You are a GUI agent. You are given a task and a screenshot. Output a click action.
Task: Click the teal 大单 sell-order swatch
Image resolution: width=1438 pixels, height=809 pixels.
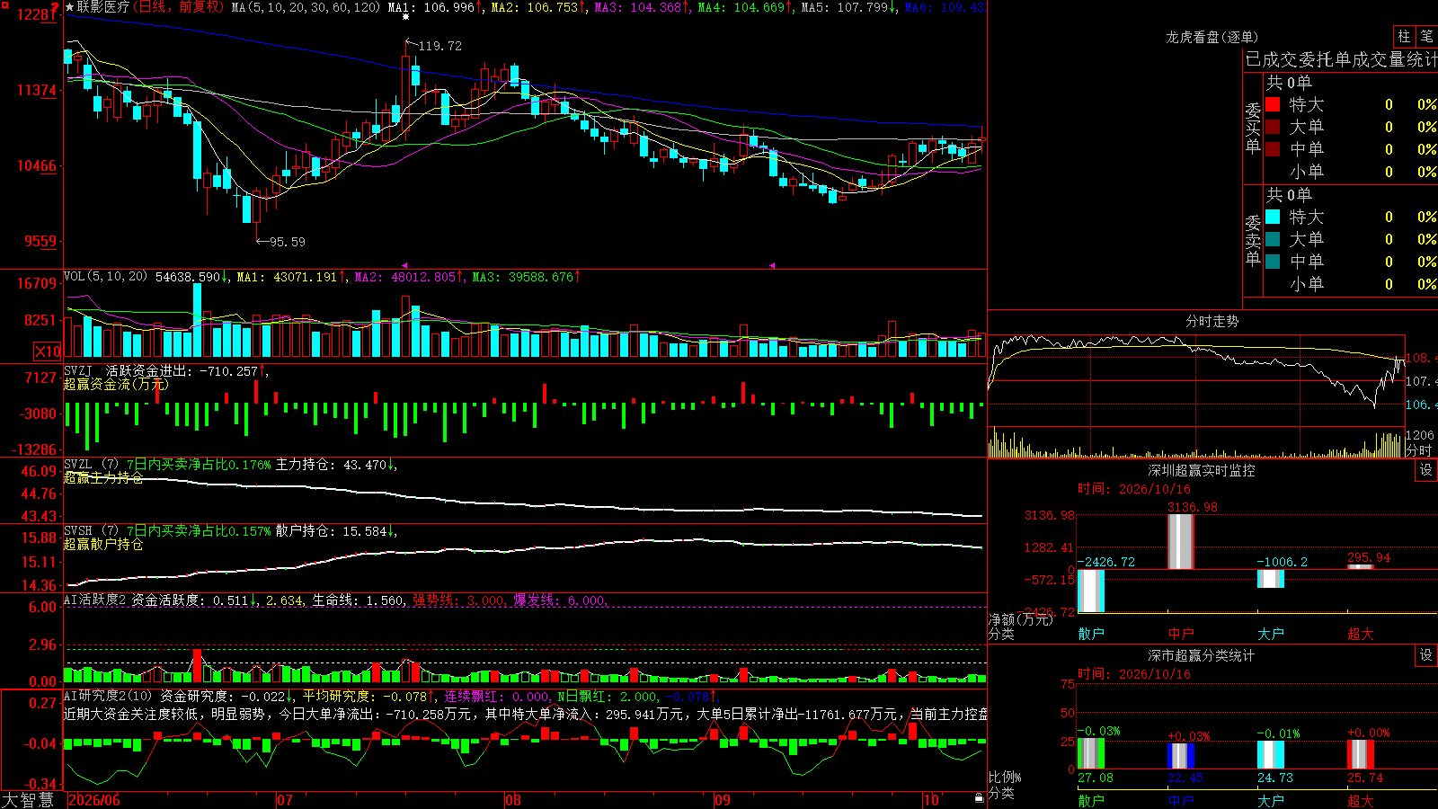point(1273,239)
